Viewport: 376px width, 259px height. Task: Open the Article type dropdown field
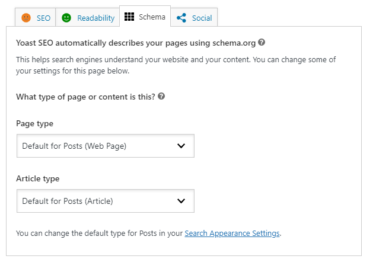point(106,201)
